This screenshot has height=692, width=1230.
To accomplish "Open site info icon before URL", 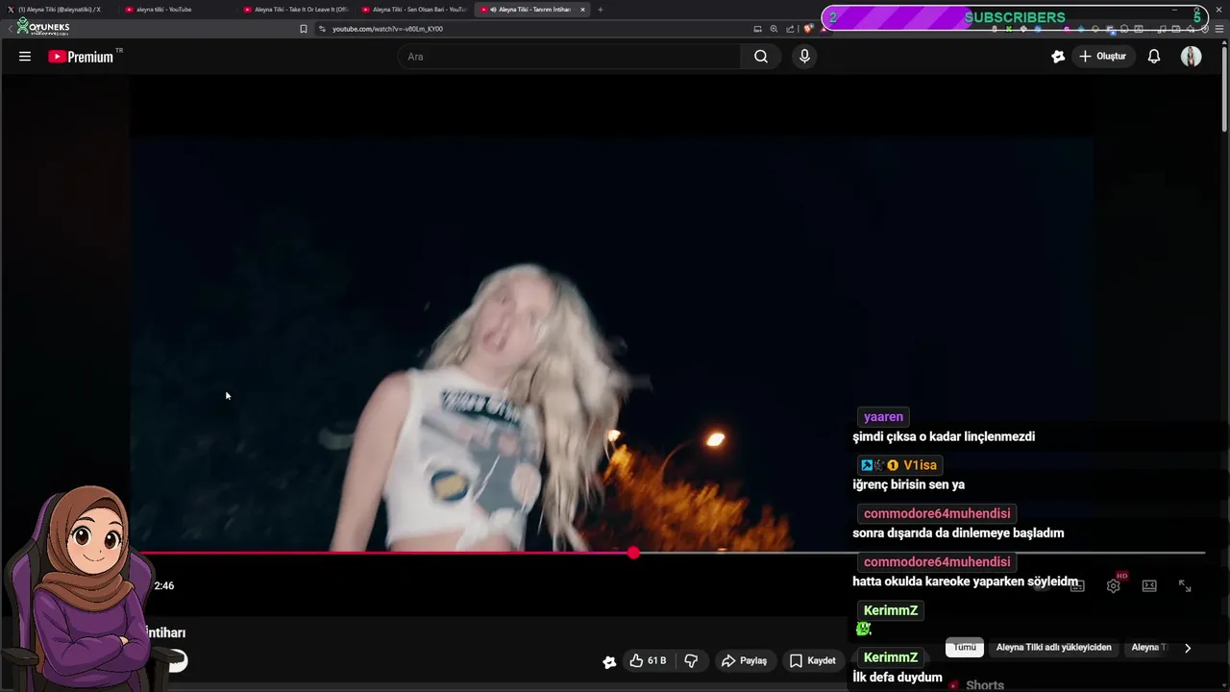I will (x=322, y=29).
